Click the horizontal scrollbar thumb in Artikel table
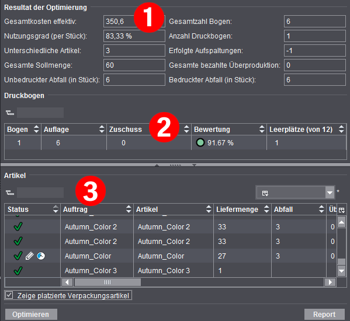The height and width of the screenshot is (321, 350). point(108,282)
